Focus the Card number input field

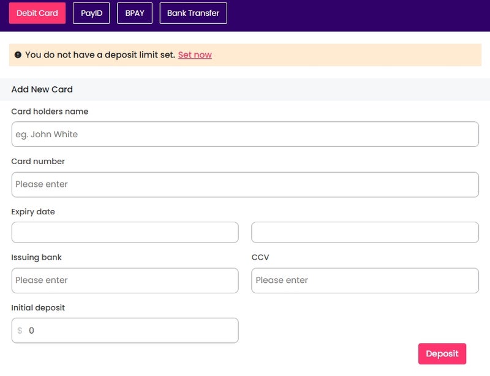click(x=245, y=184)
